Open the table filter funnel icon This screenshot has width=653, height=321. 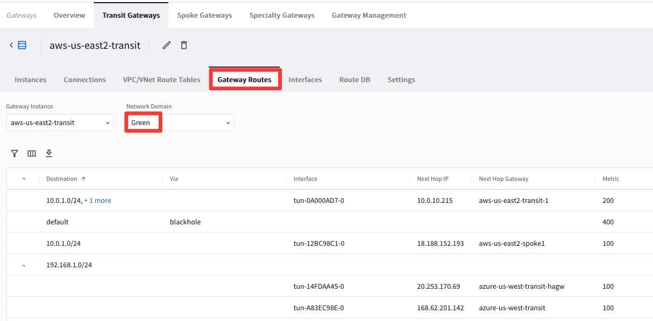tap(15, 154)
